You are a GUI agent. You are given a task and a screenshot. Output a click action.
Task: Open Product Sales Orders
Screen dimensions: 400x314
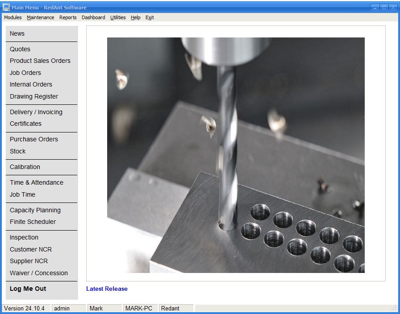tap(40, 61)
